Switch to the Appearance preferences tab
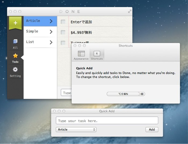The height and width of the screenshot is (144, 188). pos(81,55)
